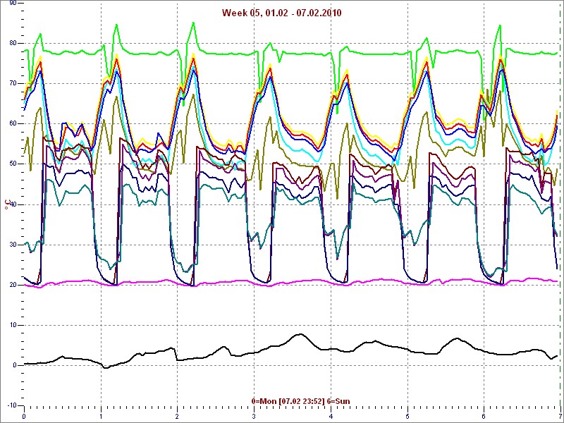Click the x-axis tick label 2
Viewport: 564px width, 423px height.
[x=177, y=416]
